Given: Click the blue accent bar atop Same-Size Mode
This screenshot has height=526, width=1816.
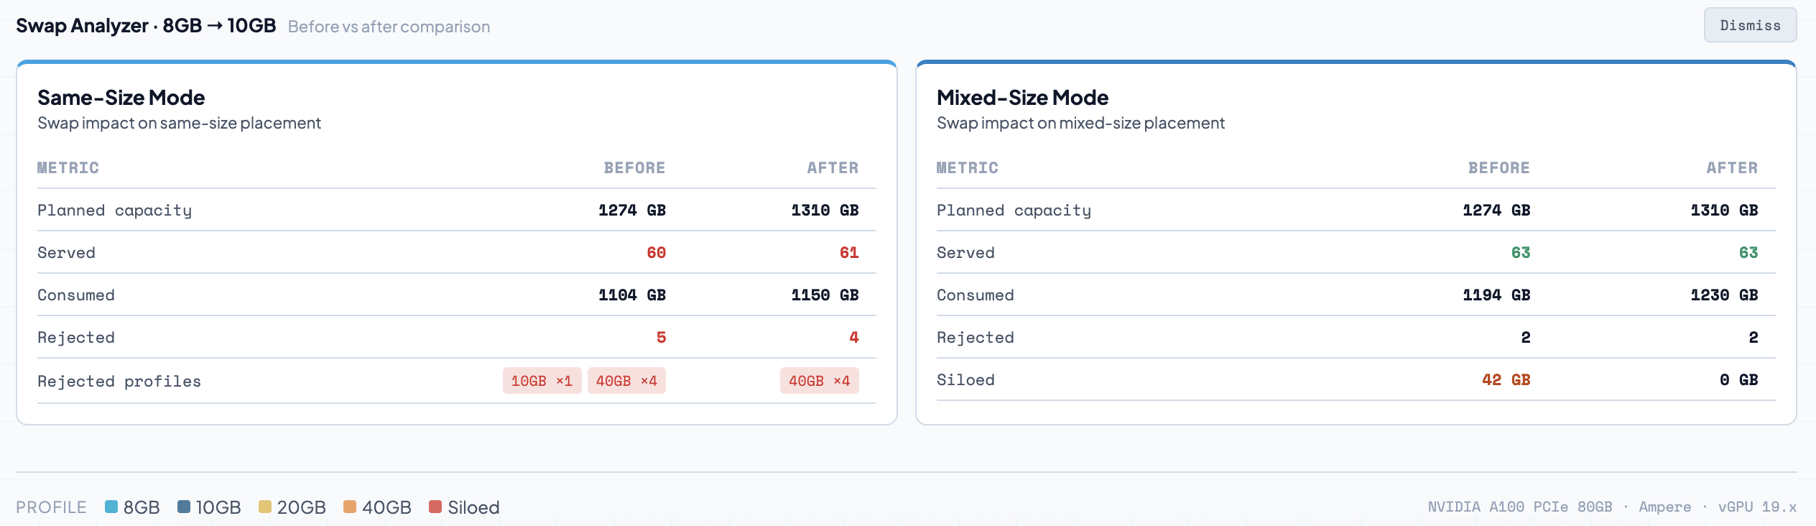Looking at the screenshot, I should click(x=456, y=63).
